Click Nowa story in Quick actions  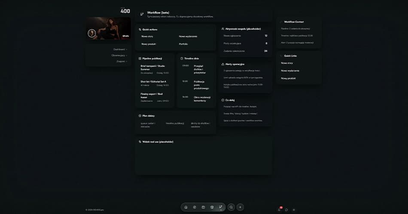tap(147, 36)
